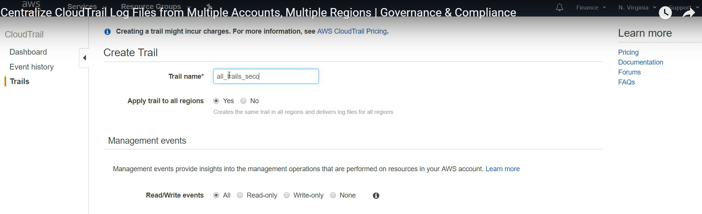This screenshot has width=702, height=214.
Task: Open the Resource Groups dropdown
Action: point(155,6)
